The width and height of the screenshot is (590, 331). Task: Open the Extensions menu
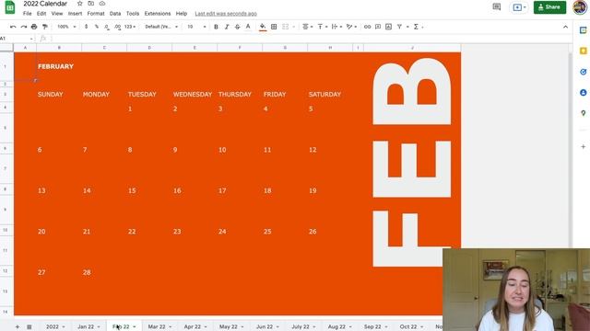[x=158, y=14]
